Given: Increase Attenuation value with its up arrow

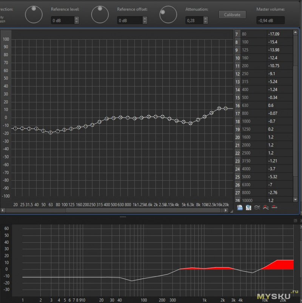Looking at the screenshot, I should 206,18.
